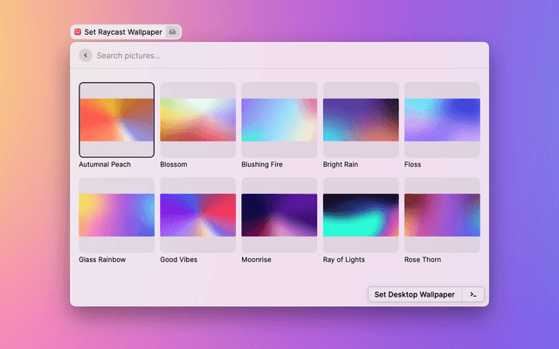Focus the Search pictures input field
Screen dimensions: 559x349
(262, 56)
